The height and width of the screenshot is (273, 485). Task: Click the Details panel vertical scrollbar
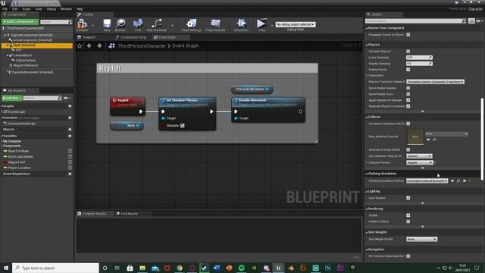click(x=482, y=138)
